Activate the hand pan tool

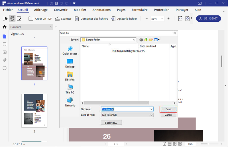tap(12, 19)
